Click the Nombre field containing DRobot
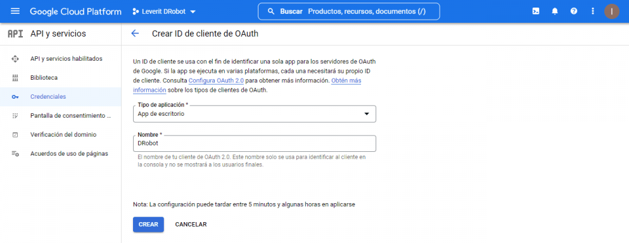Screen dimensions: 629x243 point(255,144)
